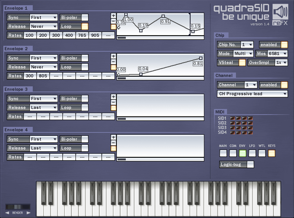Select Envelope 1 node labeled 0.19
The width and height of the screenshot is (294, 218).
click(141, 31)
